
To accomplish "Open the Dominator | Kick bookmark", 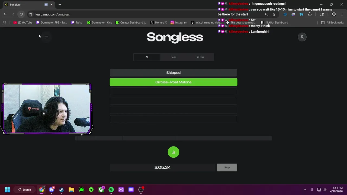I will [99, 22].
